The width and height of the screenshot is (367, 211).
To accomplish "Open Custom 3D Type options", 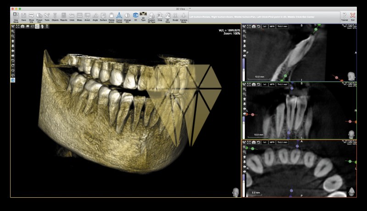I will 151,17.
